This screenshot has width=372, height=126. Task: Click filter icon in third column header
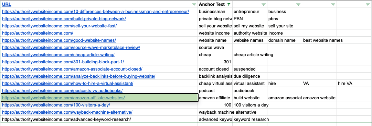click(263, 4)
